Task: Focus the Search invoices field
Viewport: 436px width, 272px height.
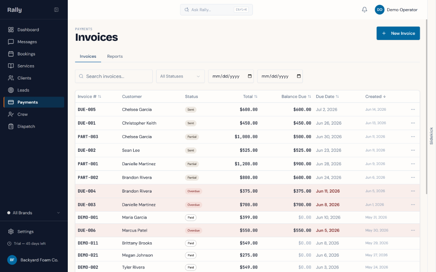Action: pos(114,76)
